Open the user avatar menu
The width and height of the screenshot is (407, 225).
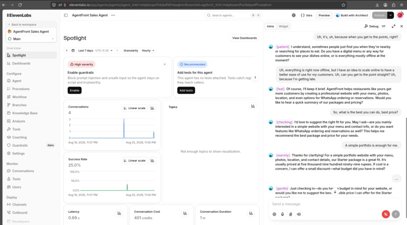(400, 15)
